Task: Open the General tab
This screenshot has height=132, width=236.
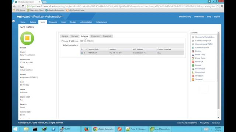Action: tap(65, 36)
